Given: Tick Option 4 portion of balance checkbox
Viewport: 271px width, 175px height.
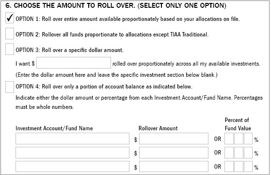Looking at the screenshot, I should [x=10, y=87].
